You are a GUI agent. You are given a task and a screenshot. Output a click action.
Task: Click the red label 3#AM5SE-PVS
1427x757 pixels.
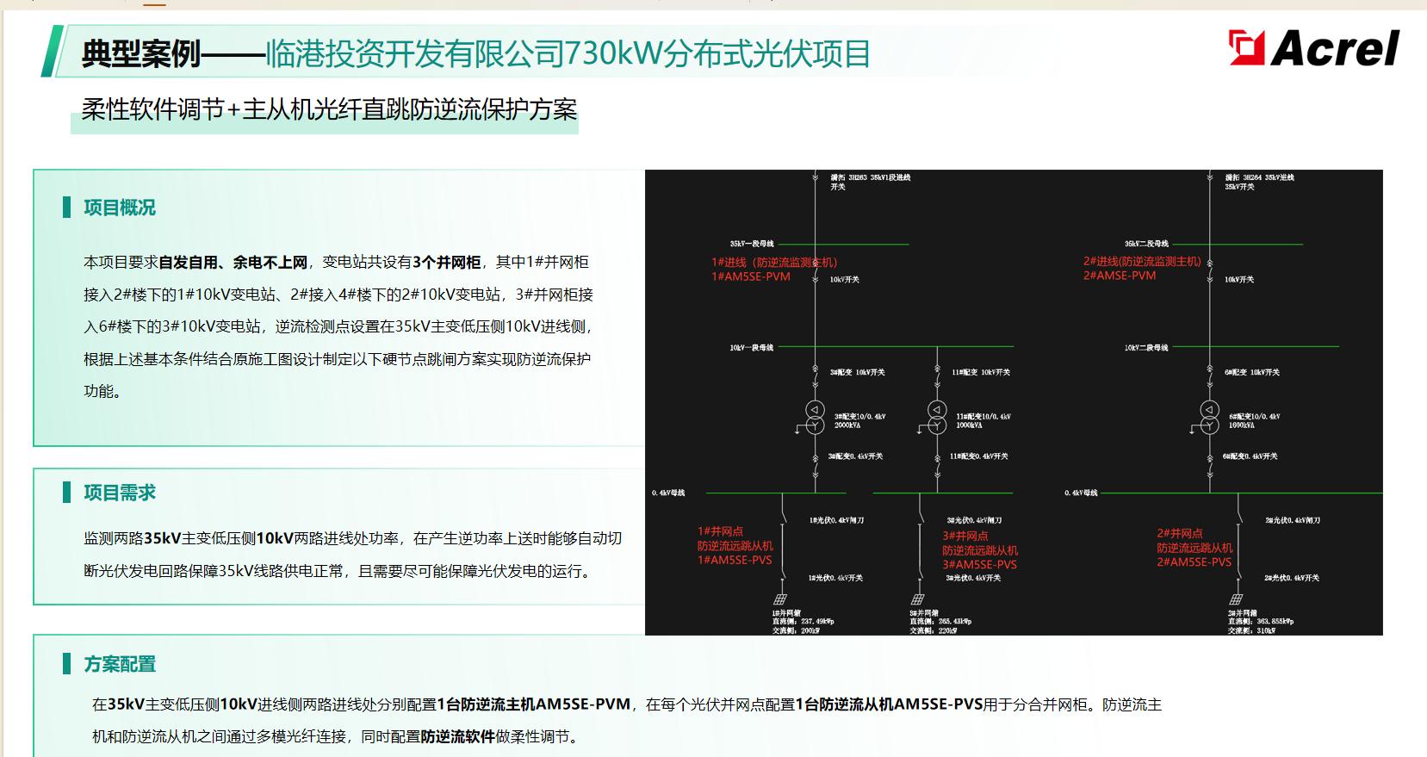click(979, 565)
